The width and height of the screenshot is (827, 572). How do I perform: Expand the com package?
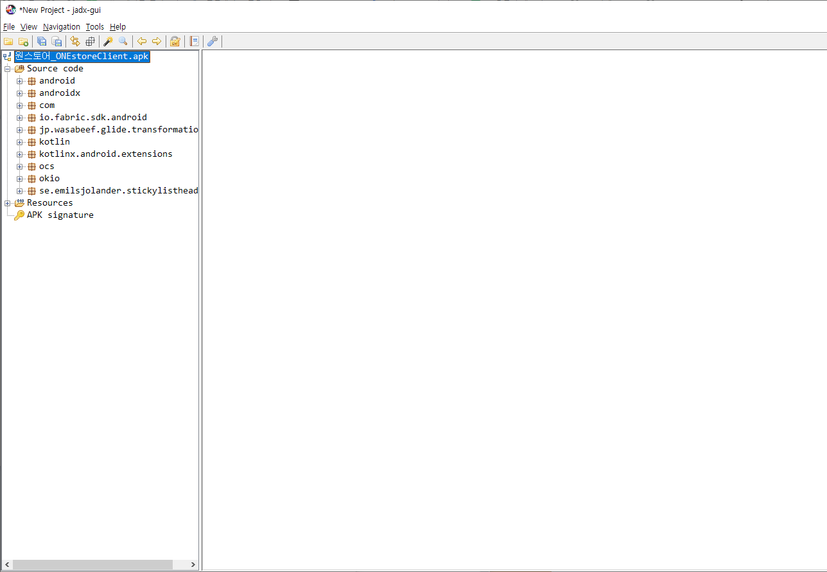pyautogui.click(x=20, y=105)
